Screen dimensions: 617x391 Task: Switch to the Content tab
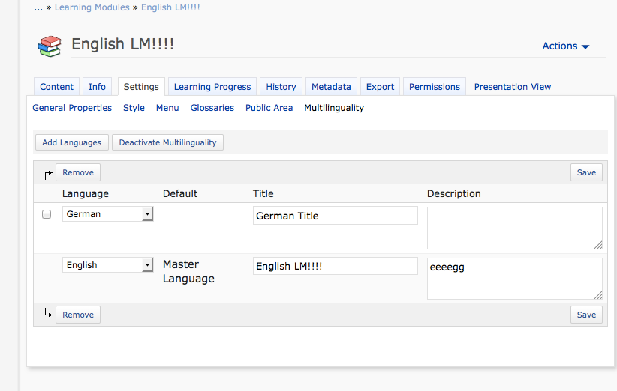tap(57, 87)
